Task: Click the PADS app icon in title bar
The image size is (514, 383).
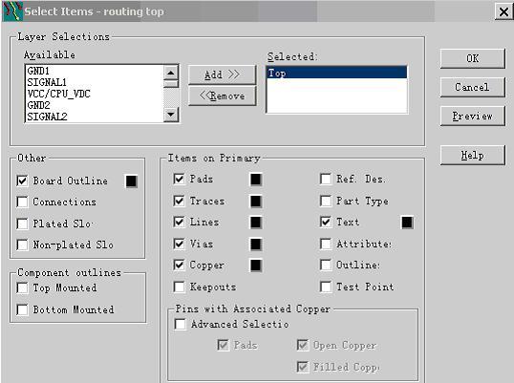Action: coord(12,11)
